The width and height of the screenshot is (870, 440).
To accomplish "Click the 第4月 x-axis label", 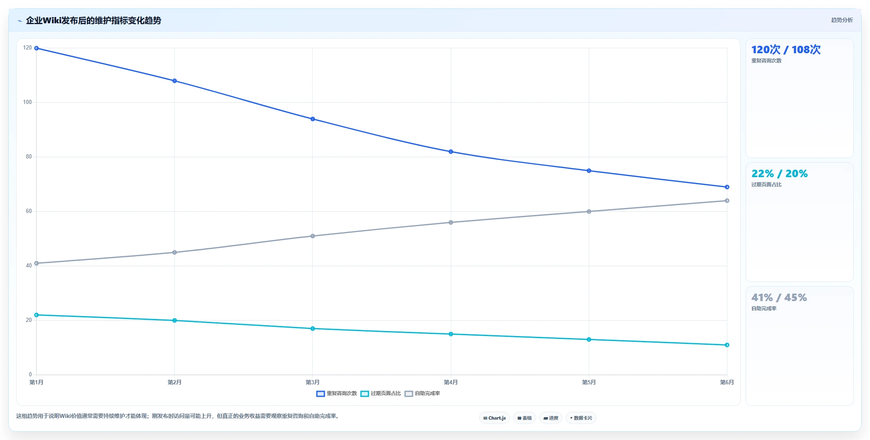I will [451, 382].
